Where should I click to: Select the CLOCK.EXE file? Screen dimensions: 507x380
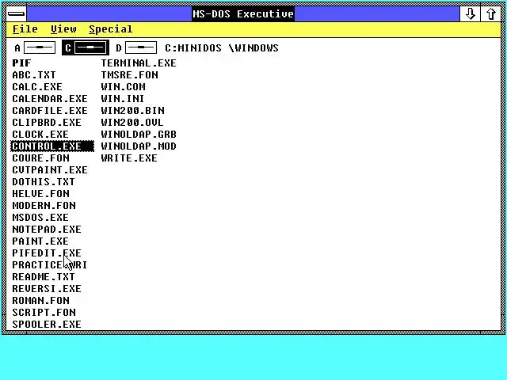tap(40, 135)
